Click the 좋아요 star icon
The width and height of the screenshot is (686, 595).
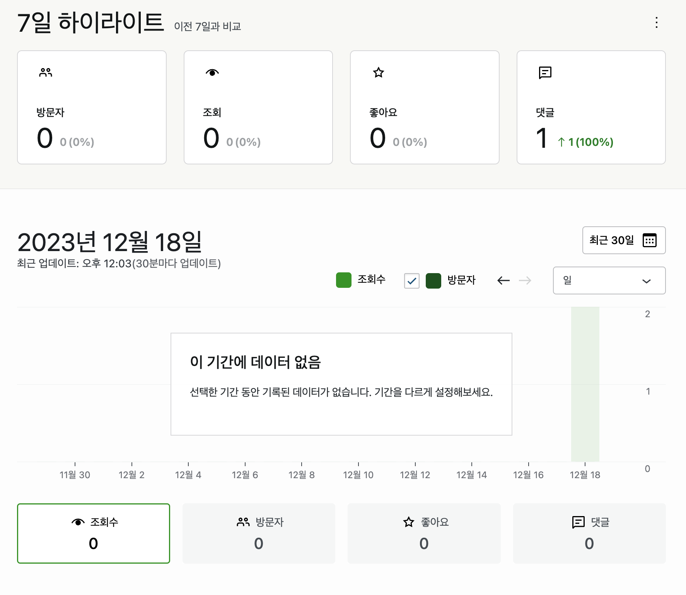click(379, 72)
